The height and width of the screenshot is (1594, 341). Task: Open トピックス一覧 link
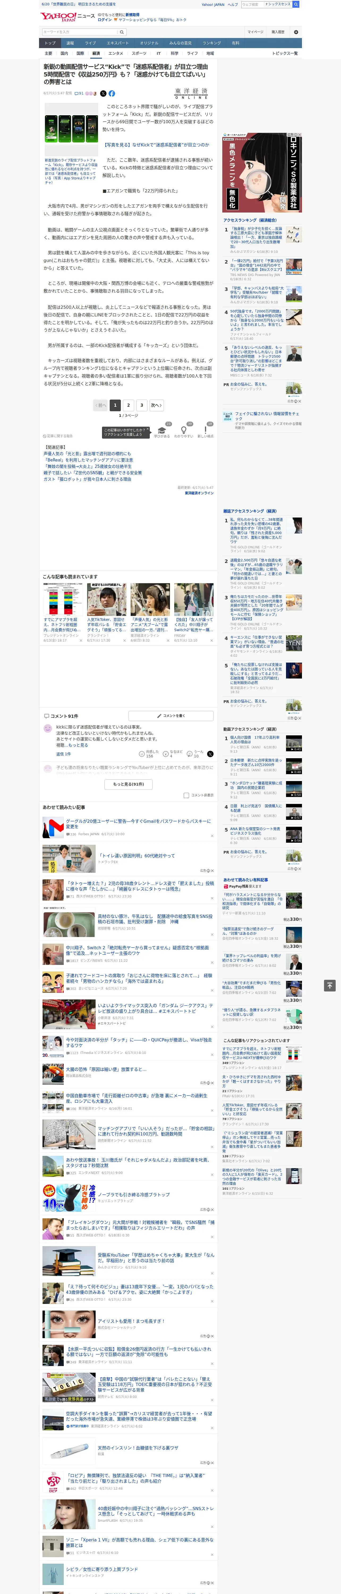point(285,53)
